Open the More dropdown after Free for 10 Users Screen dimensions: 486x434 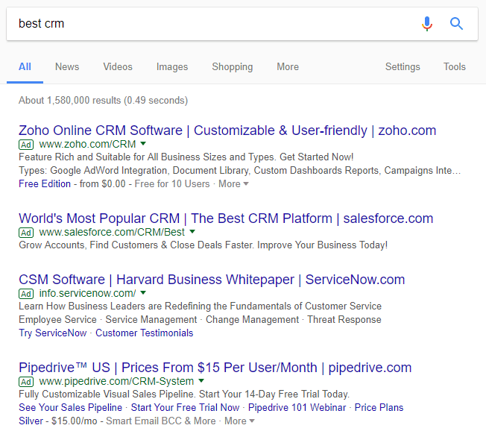click(233, 184)
